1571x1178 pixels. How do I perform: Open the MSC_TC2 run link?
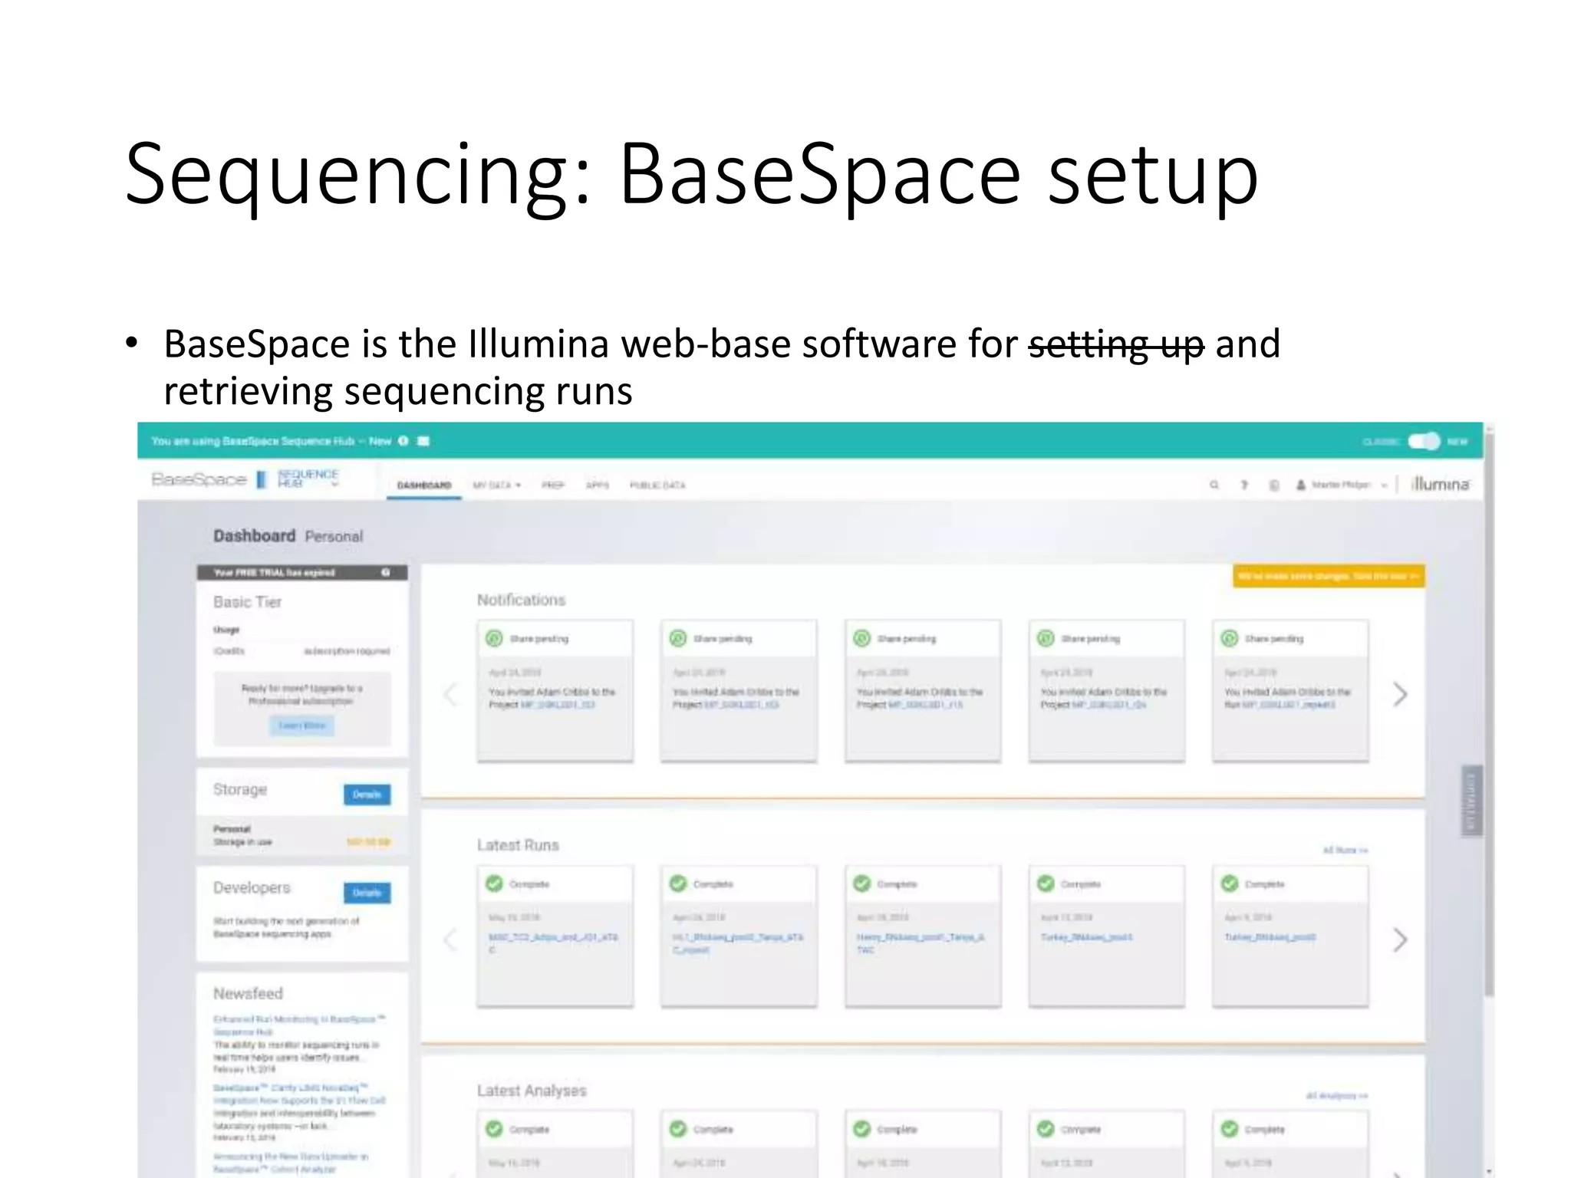(553, 943)
